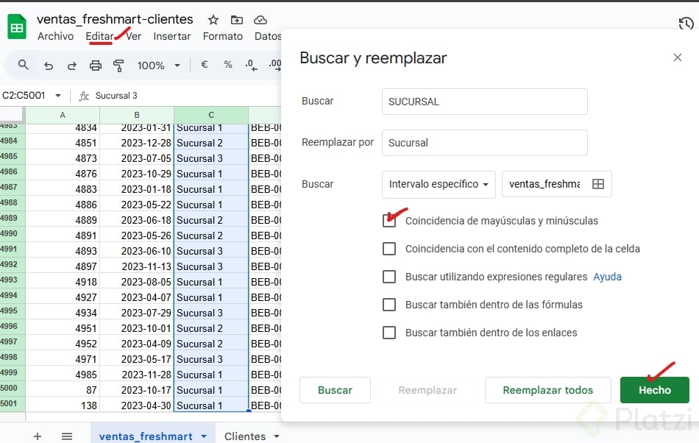Click the Reemplazar todos button

point(548,390)
